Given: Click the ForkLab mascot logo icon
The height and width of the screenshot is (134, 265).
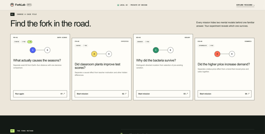Looking at the screenshot, I should coord(12,5).
